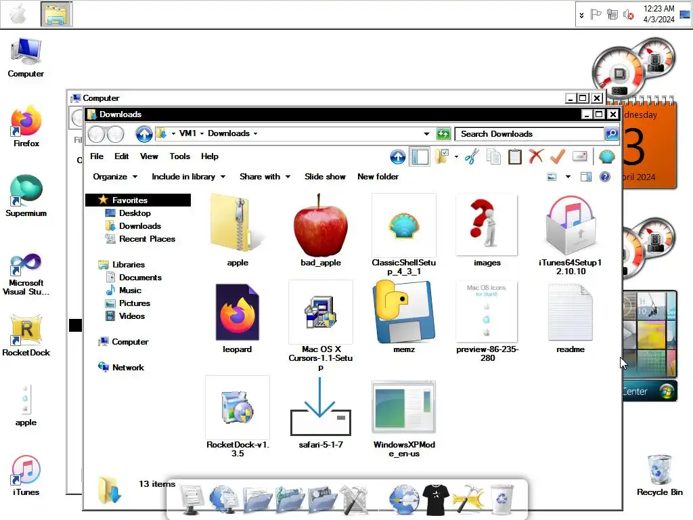
Task: Click the Cut scissors icon
Action: click(472, 156)
